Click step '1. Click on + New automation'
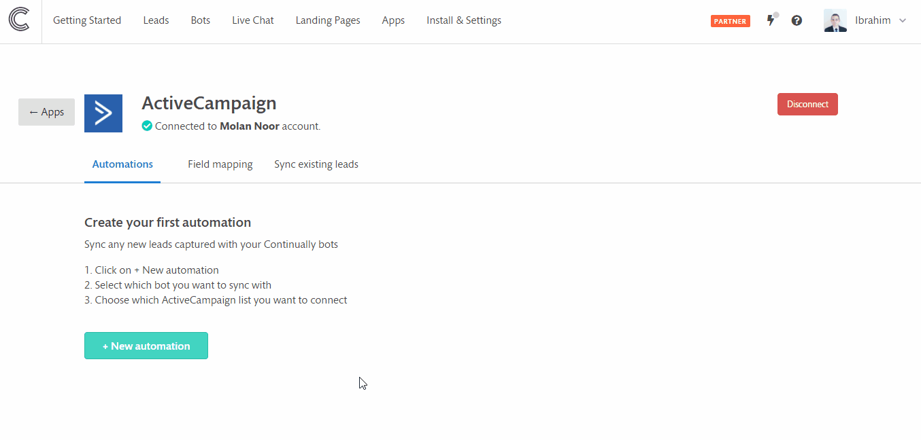Screen dimensions: 921x440 coord(152,270)
